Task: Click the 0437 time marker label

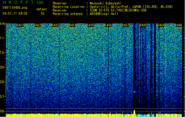Action: pos(126,25)
